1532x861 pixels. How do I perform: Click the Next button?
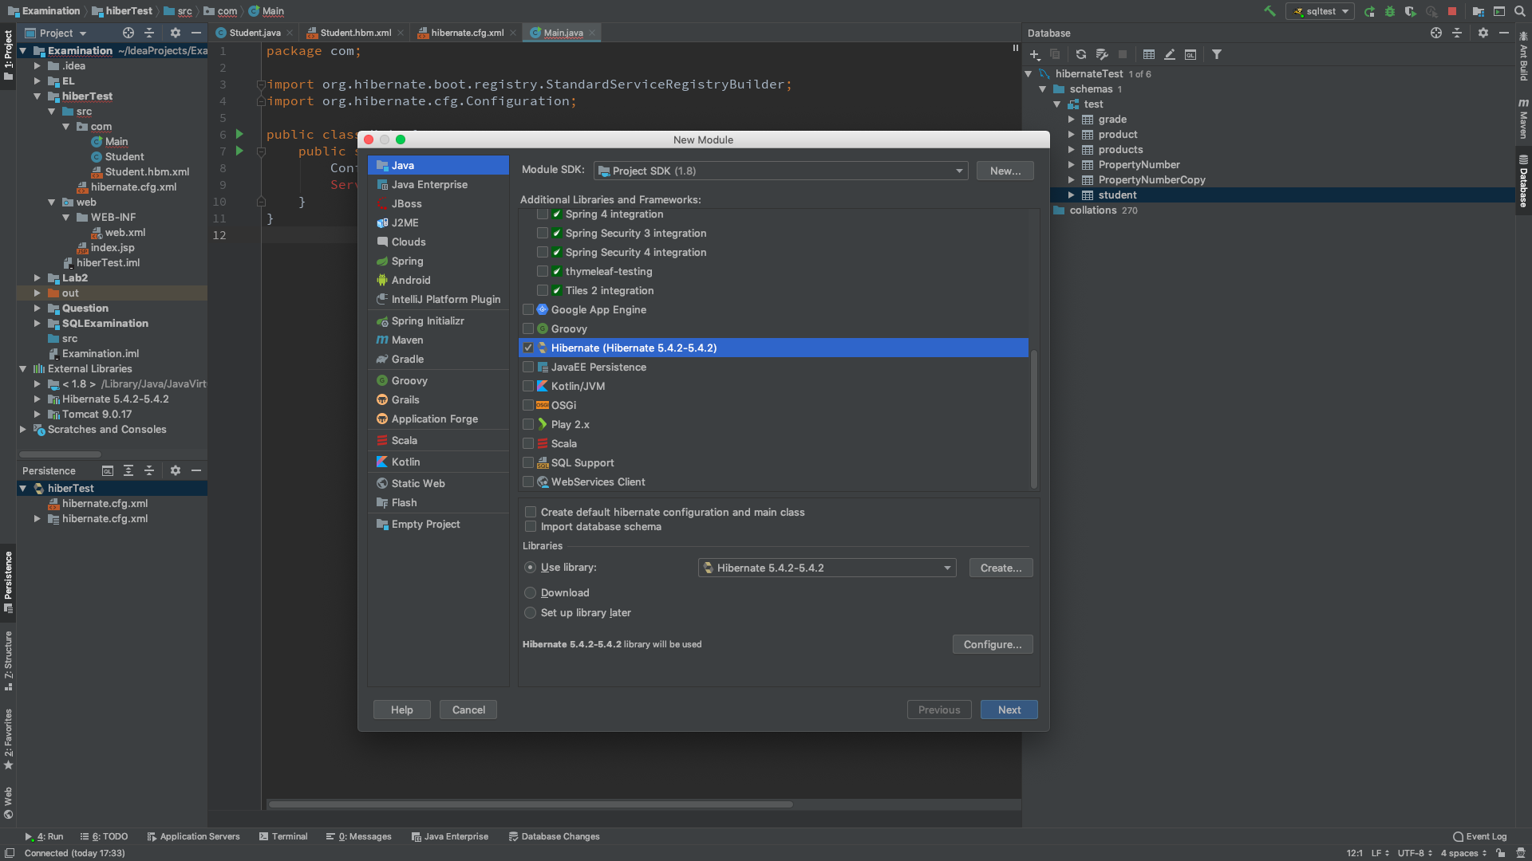click(x=1009, y=710)
